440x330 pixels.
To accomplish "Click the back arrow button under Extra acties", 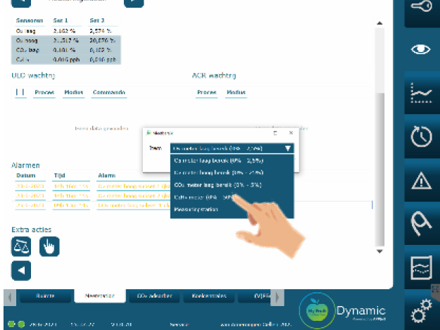I will pos(21,270).
